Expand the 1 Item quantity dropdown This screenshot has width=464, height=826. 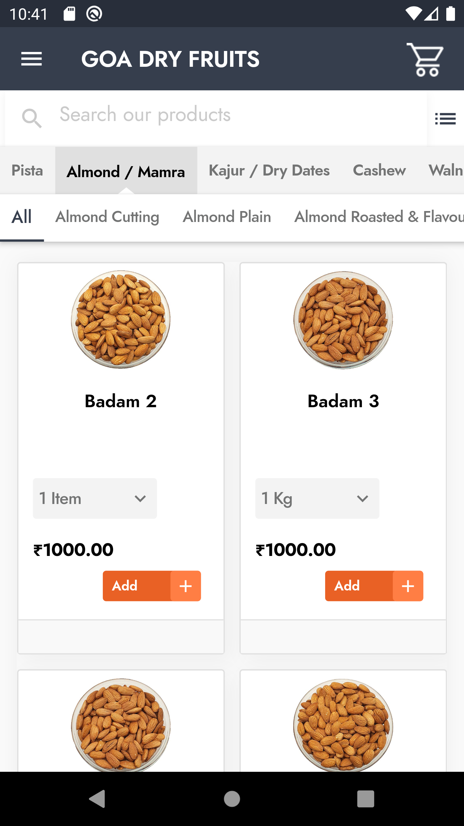[95, 499]
